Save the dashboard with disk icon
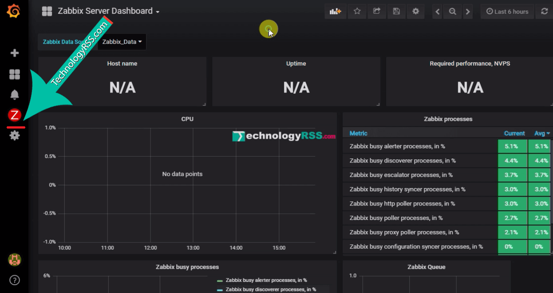This screenshot has height=293, width=553. coord(396,12)
